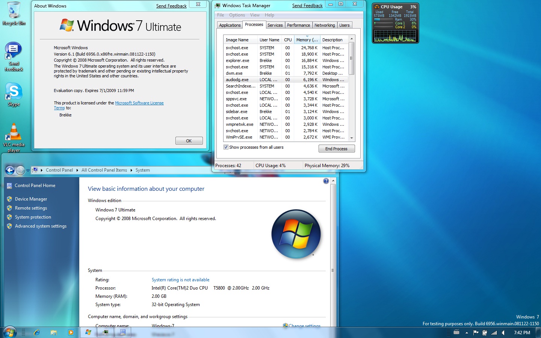Switch to the Performance tab

(298, 25)
